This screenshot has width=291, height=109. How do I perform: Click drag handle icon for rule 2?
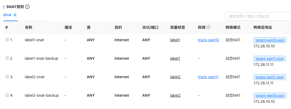tap(7, 58)
